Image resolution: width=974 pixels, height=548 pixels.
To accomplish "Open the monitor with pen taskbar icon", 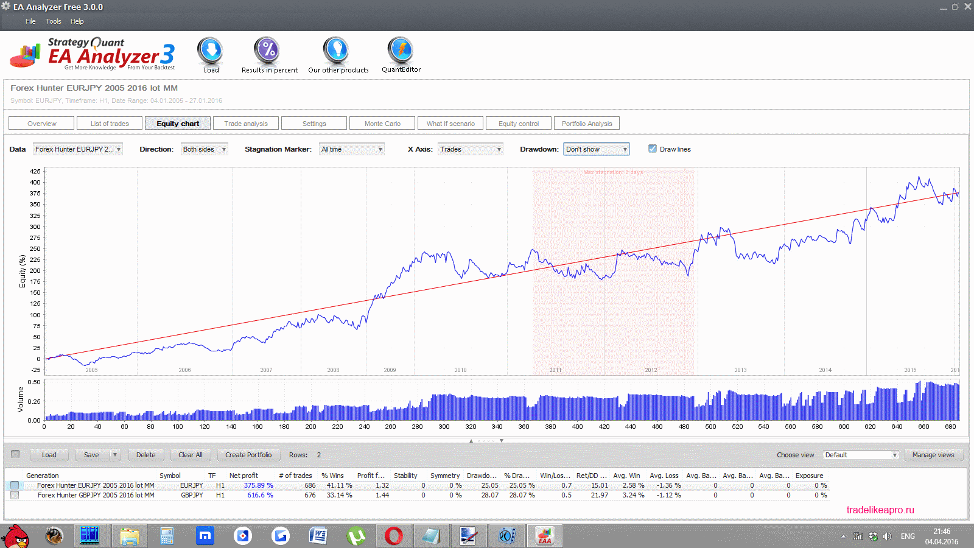I will coord(469,536).
